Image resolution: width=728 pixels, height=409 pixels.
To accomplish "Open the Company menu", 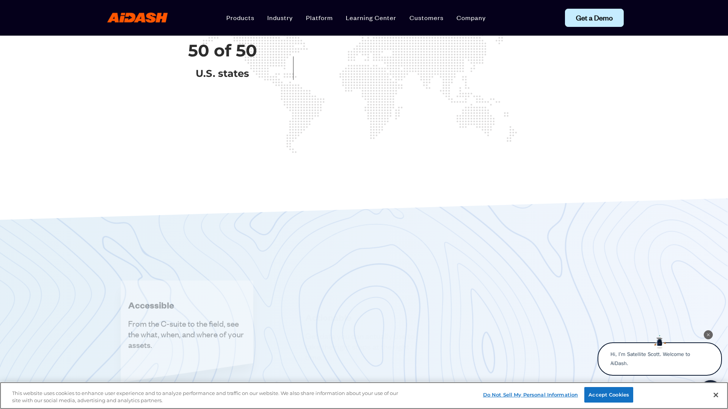I will point(471,18).
